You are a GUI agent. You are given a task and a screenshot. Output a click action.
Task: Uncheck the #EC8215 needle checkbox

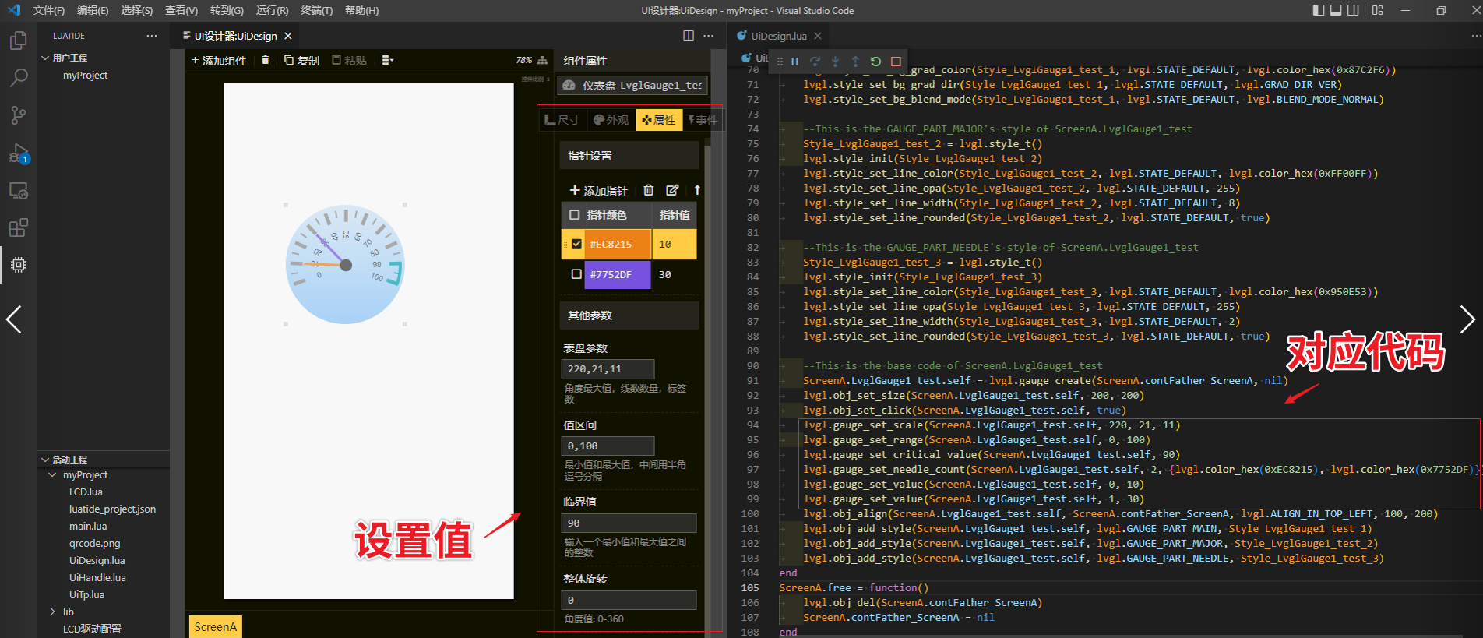click(576, 244)
